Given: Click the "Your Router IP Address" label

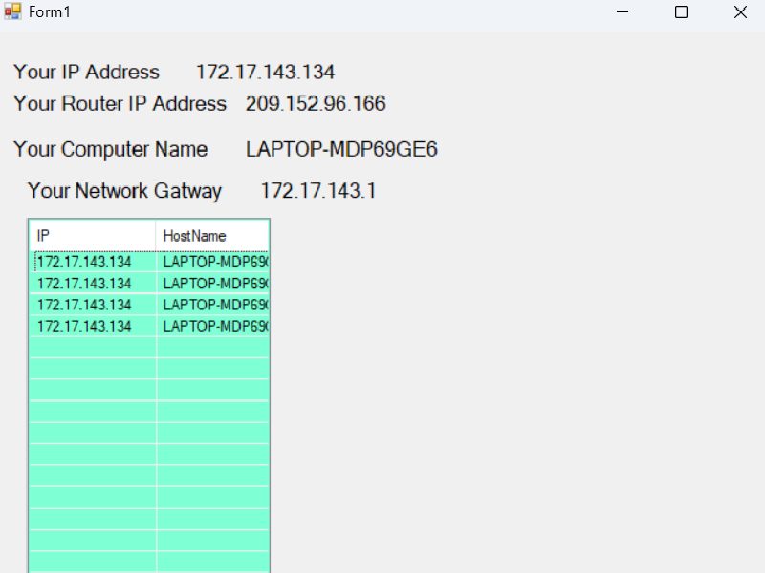Looking at the screenshot, I should [x=120, y=104].
